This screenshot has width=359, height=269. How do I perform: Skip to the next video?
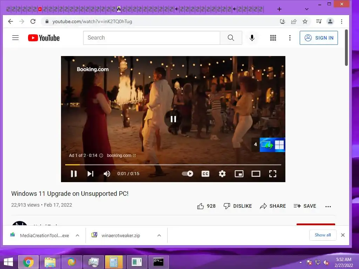tap(90, 174)
